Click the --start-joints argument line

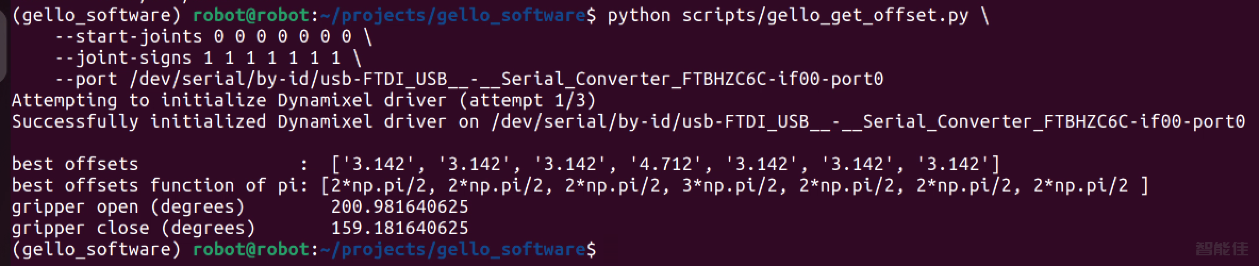pyautogui.click(x=213, y=37)
